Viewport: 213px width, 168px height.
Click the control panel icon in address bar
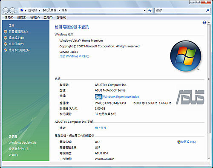(22, 10)
